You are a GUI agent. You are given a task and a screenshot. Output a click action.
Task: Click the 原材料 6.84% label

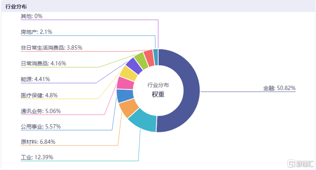pyautogui.click(x=38, y=142)
